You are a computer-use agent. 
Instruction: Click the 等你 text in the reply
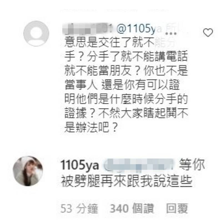point(192,165)
